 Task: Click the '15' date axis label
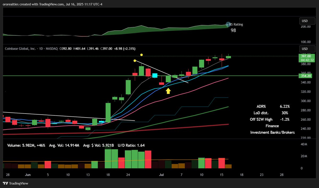(x=222, y=175)
